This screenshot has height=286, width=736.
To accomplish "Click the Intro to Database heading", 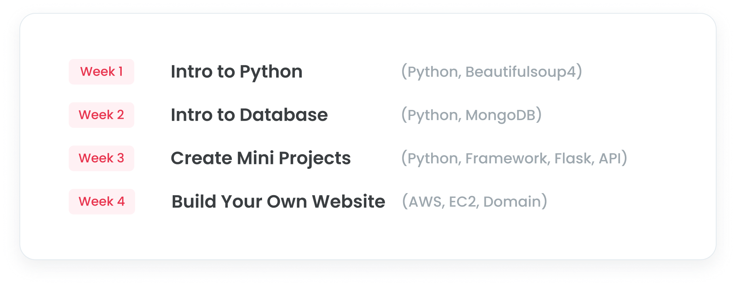I will click(x=249, y=115).
